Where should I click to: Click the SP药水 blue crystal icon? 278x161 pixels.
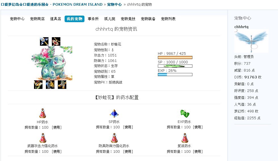[114, 113]
